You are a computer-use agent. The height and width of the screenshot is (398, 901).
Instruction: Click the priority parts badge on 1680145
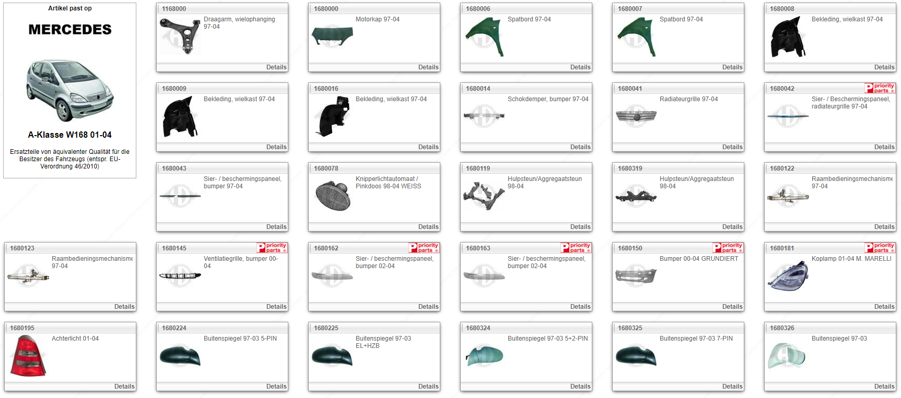click(x=272, y=248)
